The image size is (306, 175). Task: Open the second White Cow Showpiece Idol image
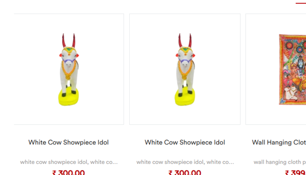tap(185, 69)
